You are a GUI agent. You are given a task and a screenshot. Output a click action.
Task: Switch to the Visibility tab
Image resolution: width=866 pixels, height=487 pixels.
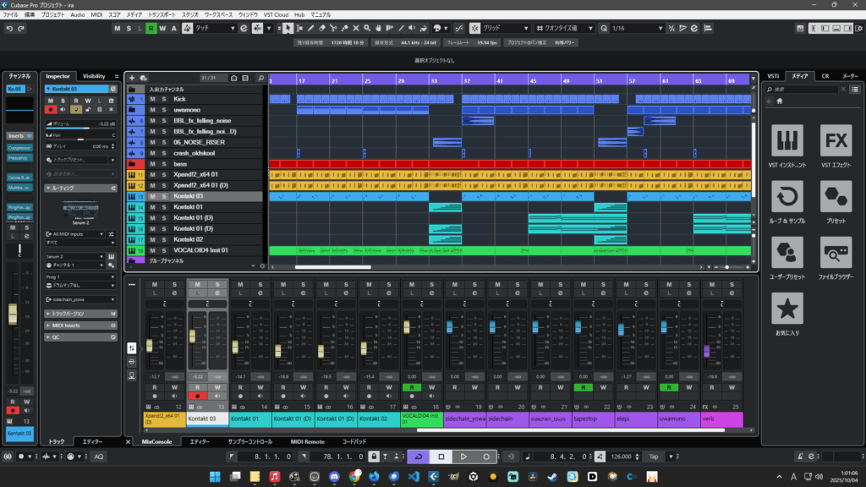94,76
